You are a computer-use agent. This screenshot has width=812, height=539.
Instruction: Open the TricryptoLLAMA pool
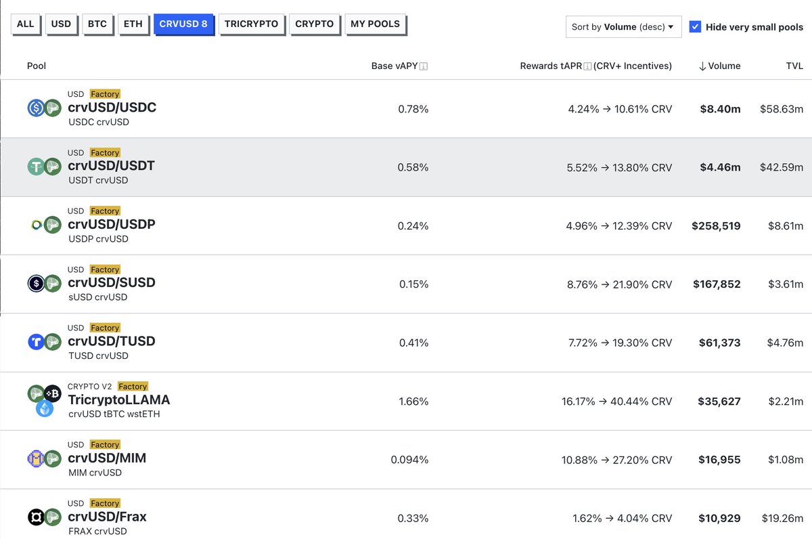(x=119, y=400)
